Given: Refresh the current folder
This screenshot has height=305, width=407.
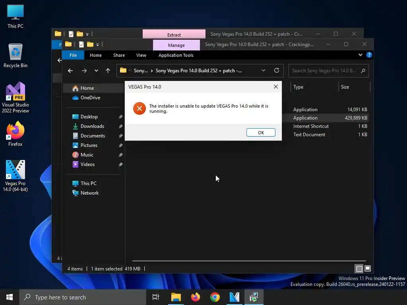Looking at the screenshot, I should (277, 71).
